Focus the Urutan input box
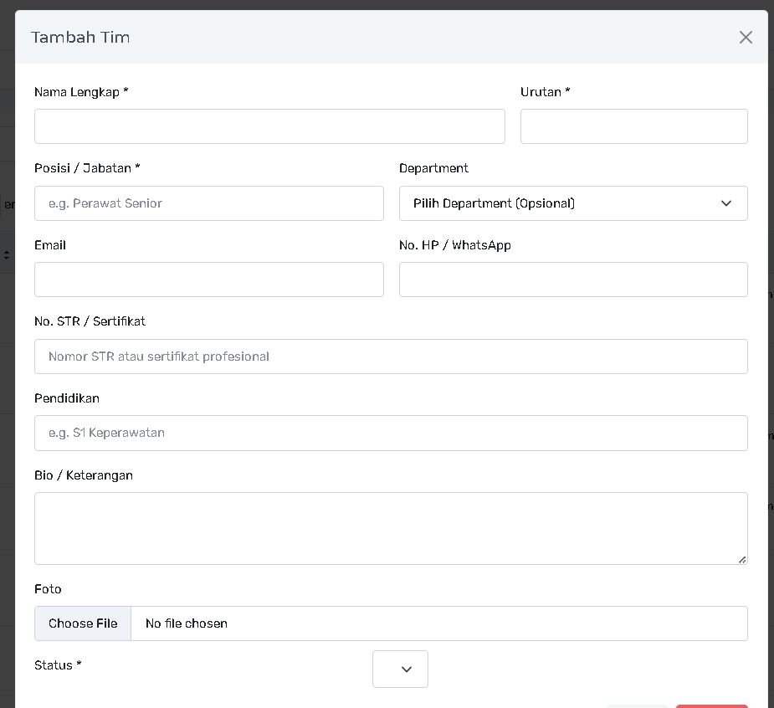 (633, 126)
